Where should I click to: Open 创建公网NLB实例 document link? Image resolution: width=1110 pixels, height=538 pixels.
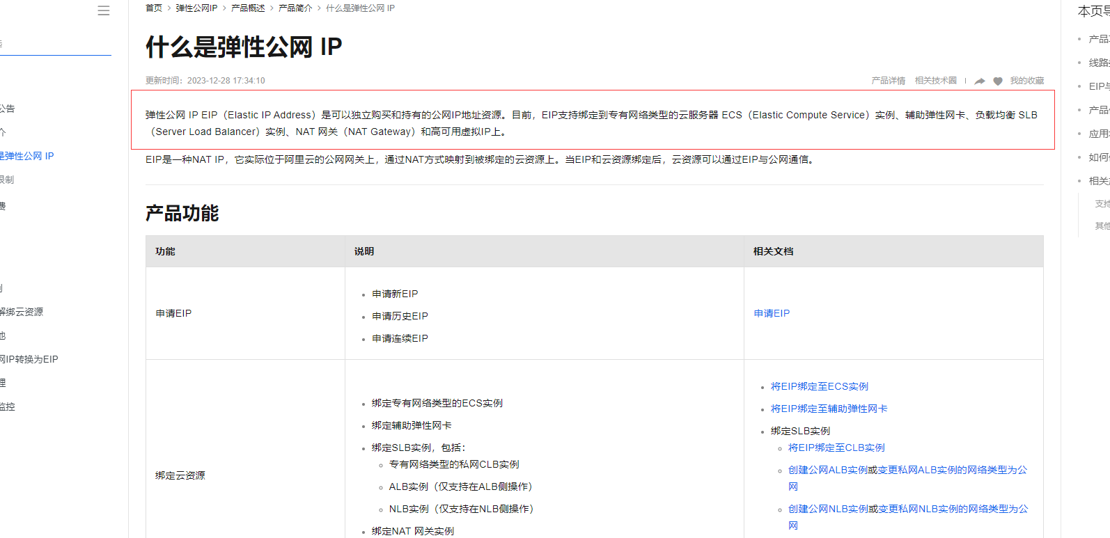(828, 509)
